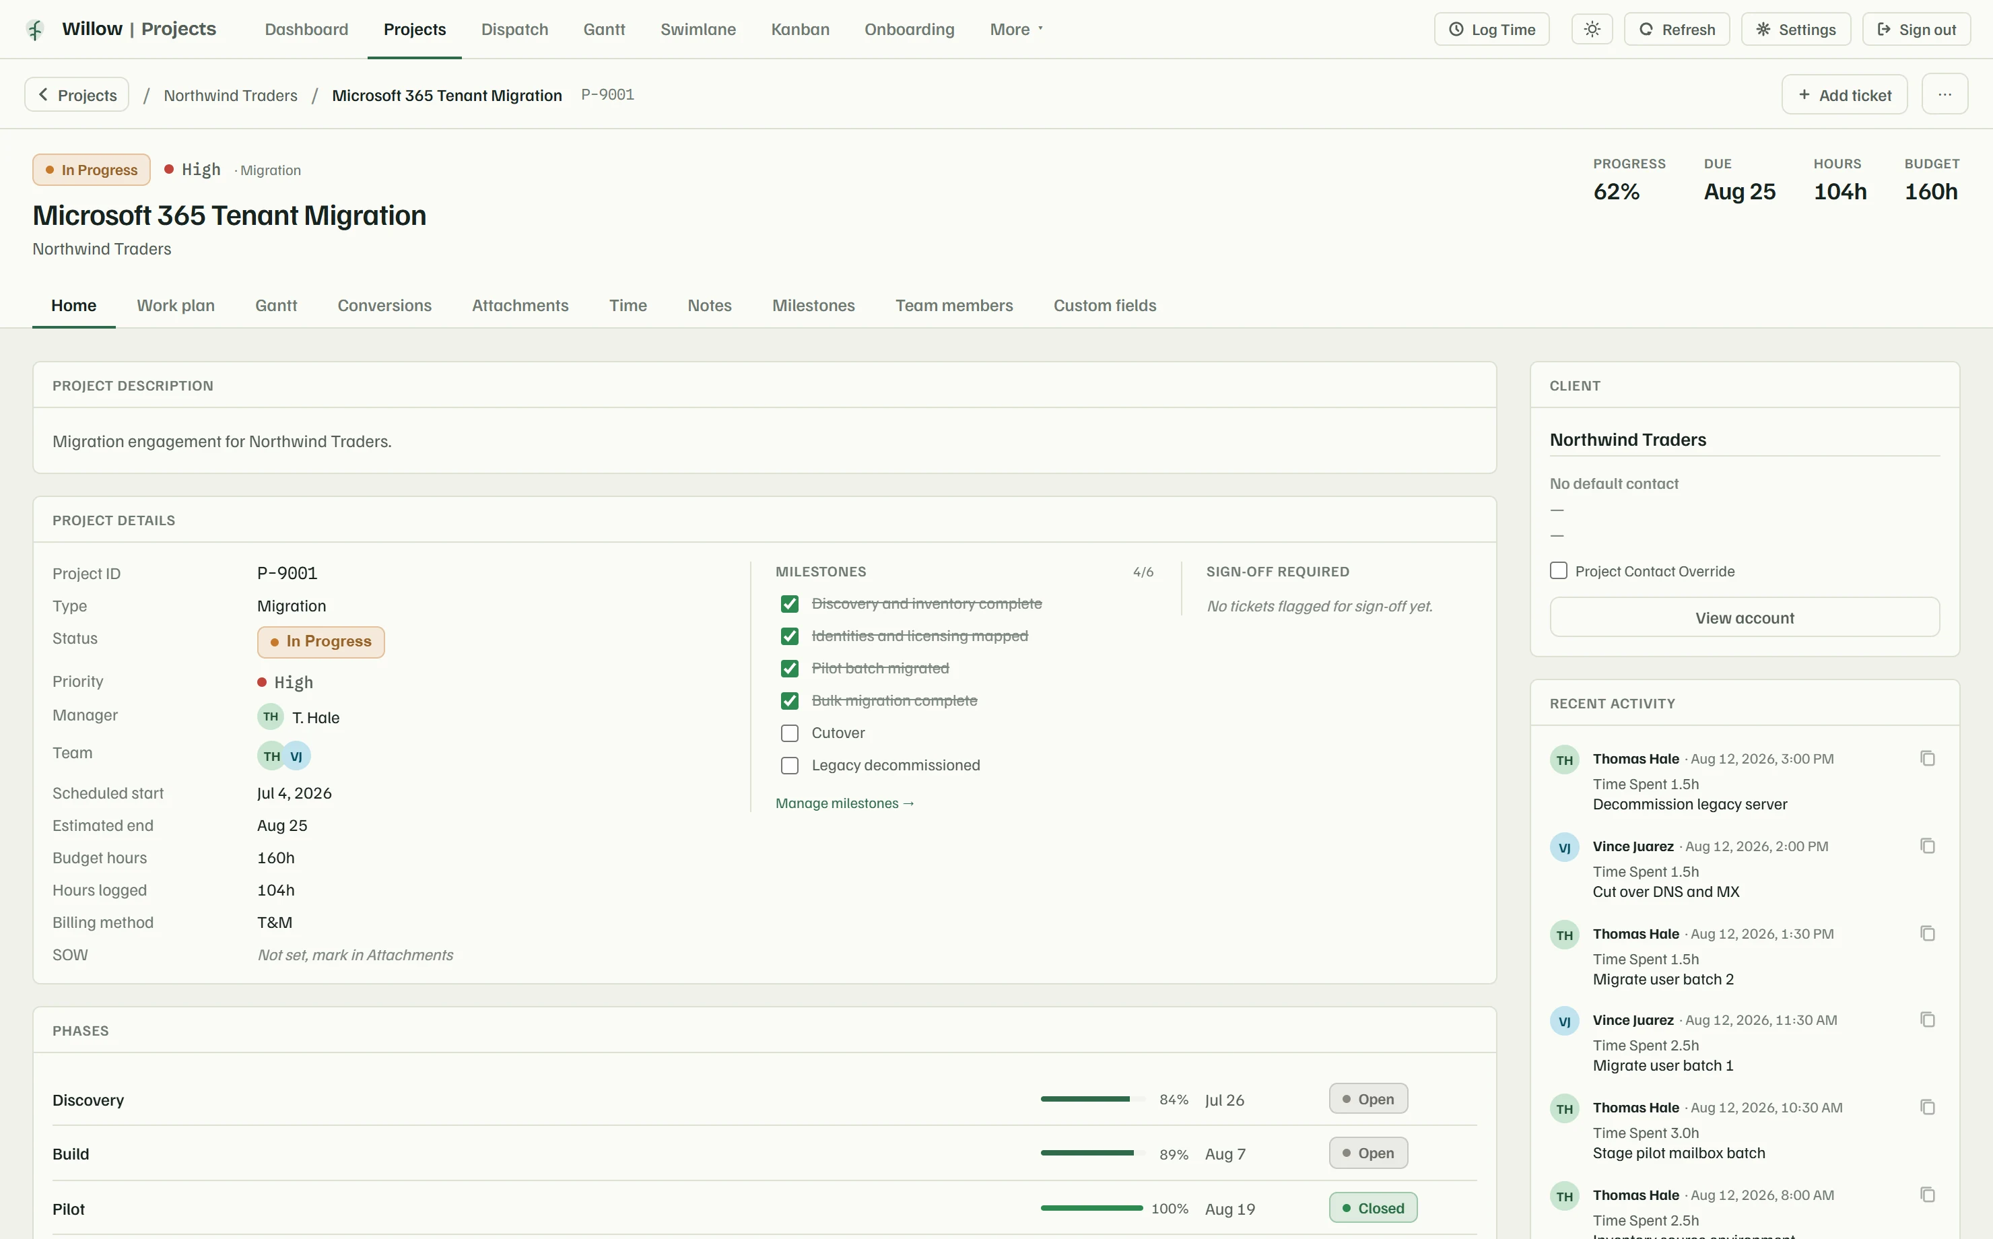Click the Log Time button
This screenshot has width=1993, height=1239.
(1491, 30)
